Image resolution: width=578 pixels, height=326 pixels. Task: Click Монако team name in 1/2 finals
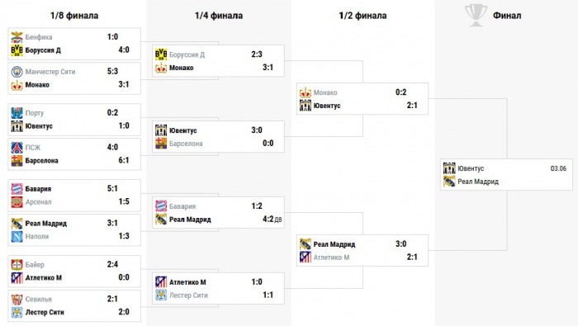click(x=325, y=92)
